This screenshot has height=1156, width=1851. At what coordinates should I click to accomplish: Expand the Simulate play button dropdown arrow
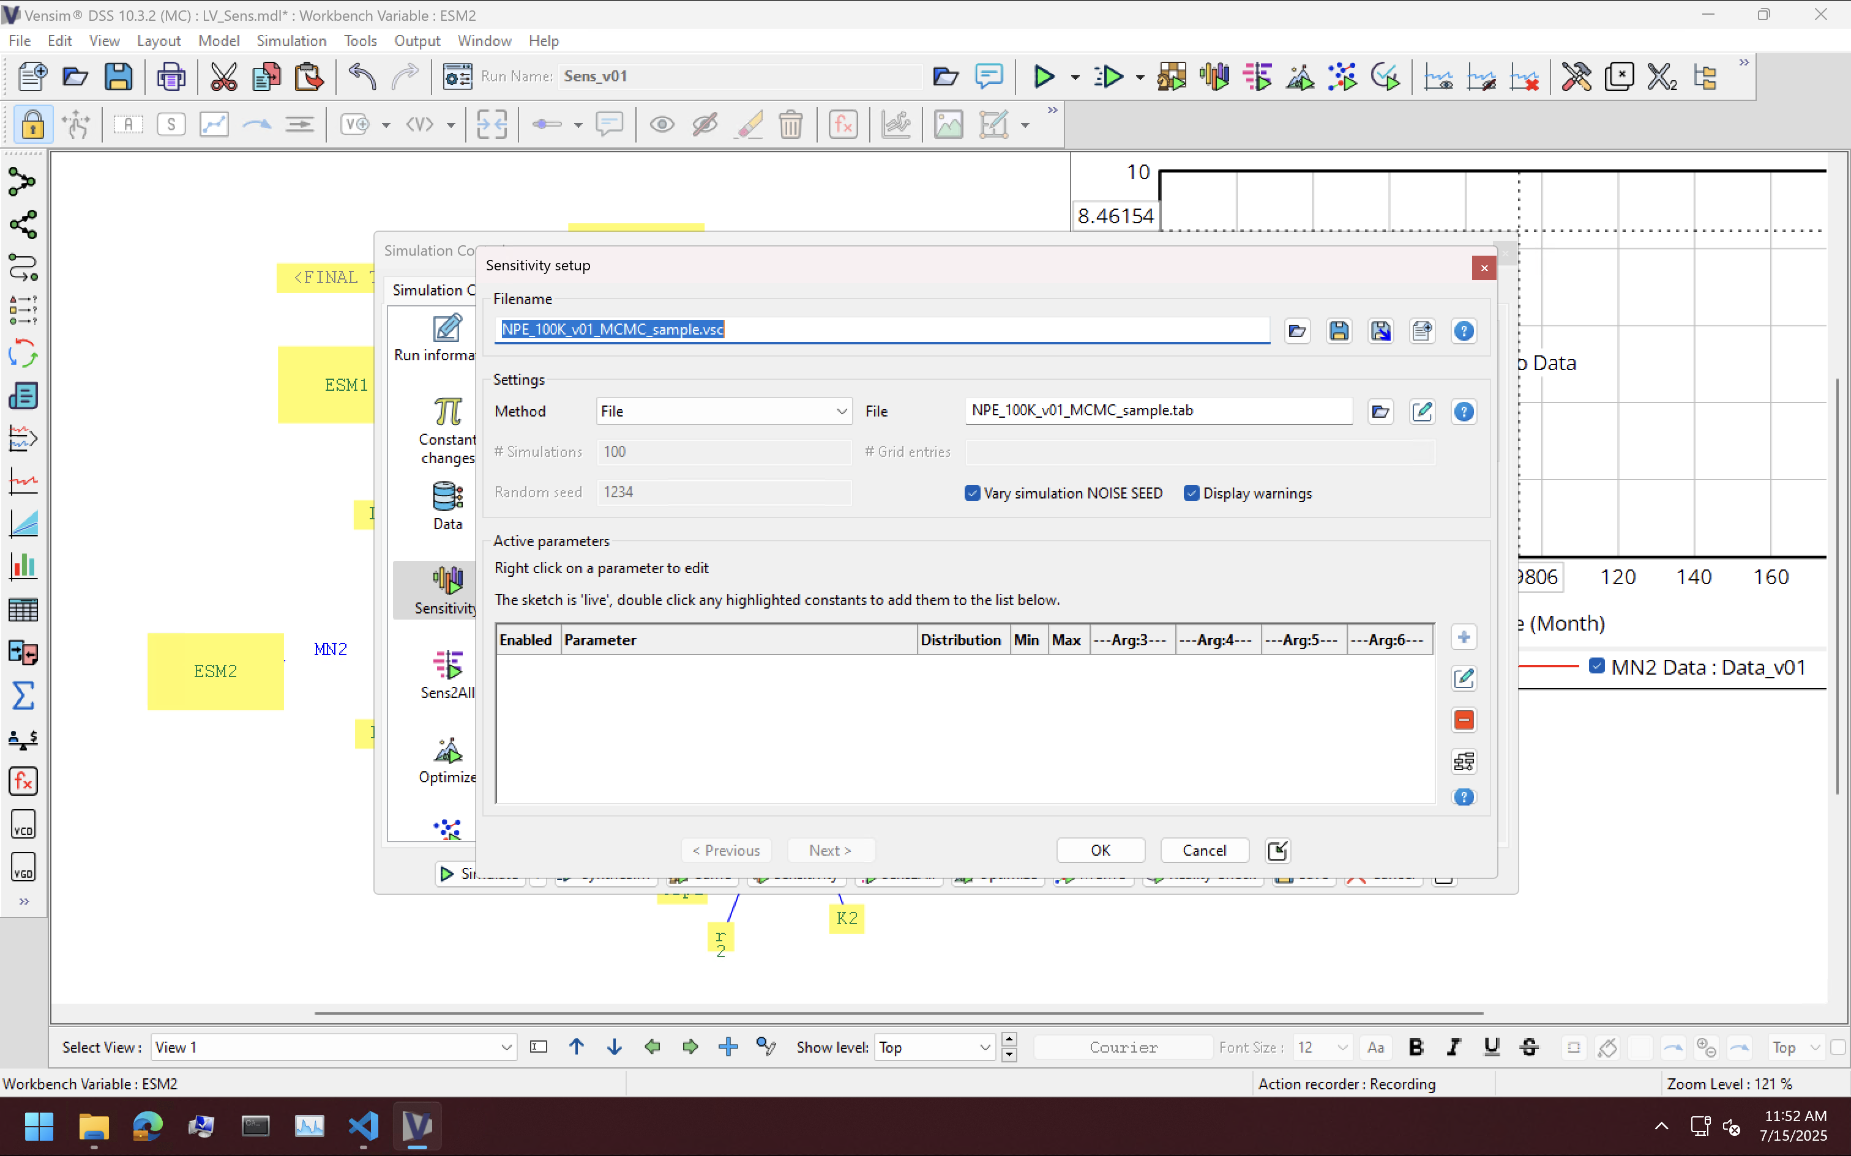[1075, 77]
